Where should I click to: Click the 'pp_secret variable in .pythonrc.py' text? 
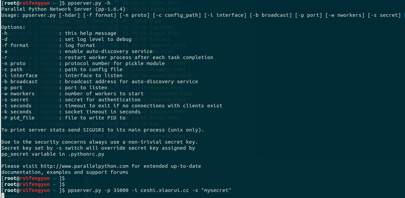53,154
